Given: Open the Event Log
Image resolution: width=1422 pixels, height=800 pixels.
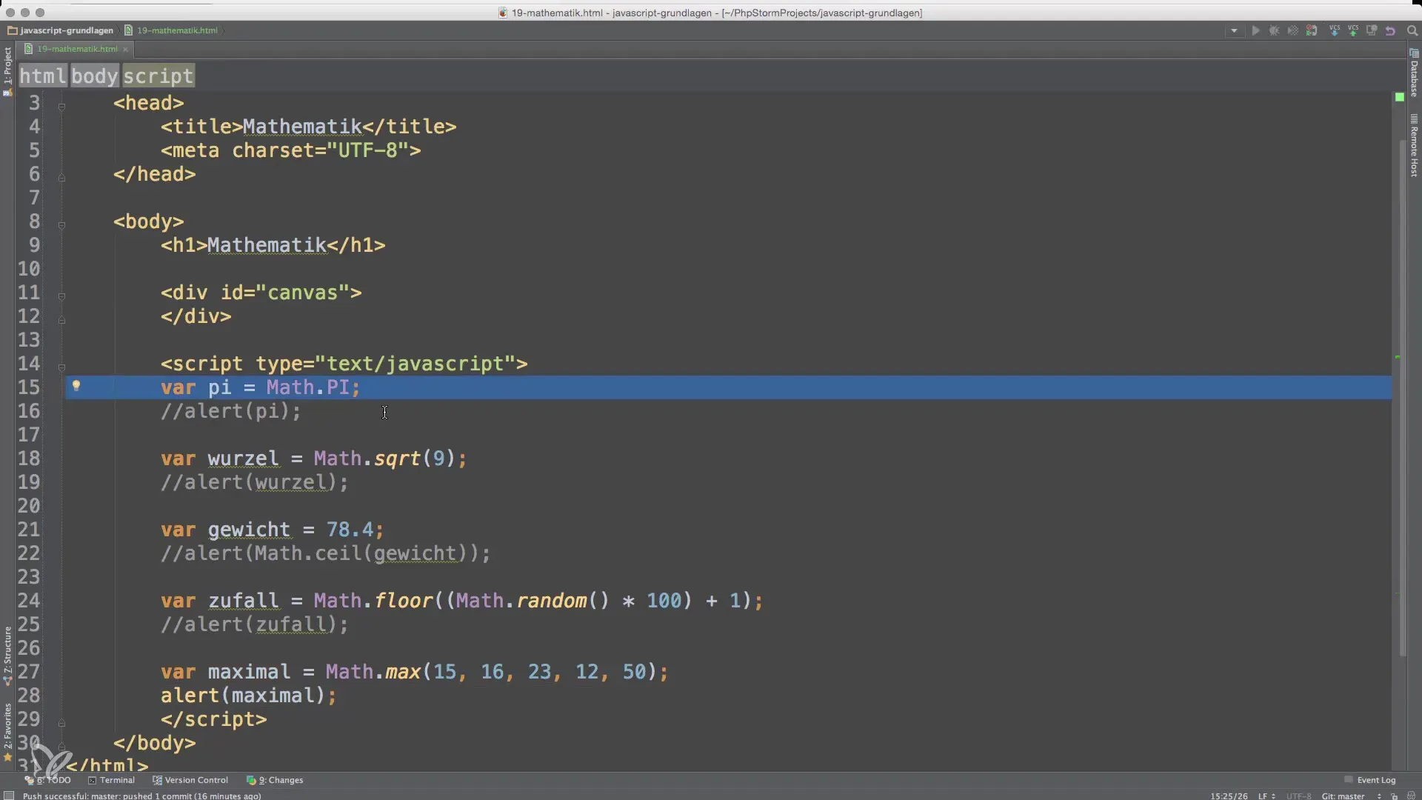Looking at the screenshot, I should (1369, 780).
